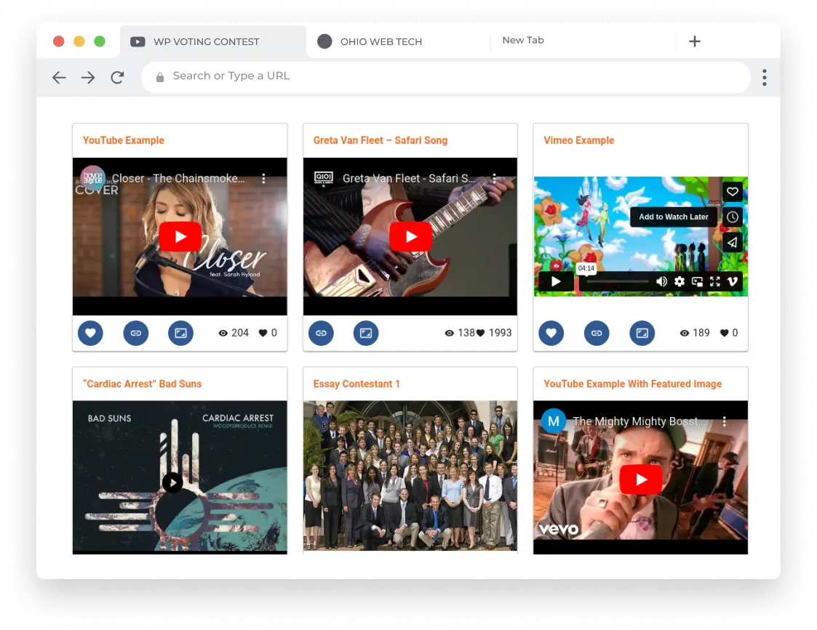Play the Closer Chainsmokers YouTube video
Screen dimensions: 817x630
point(180,237)
